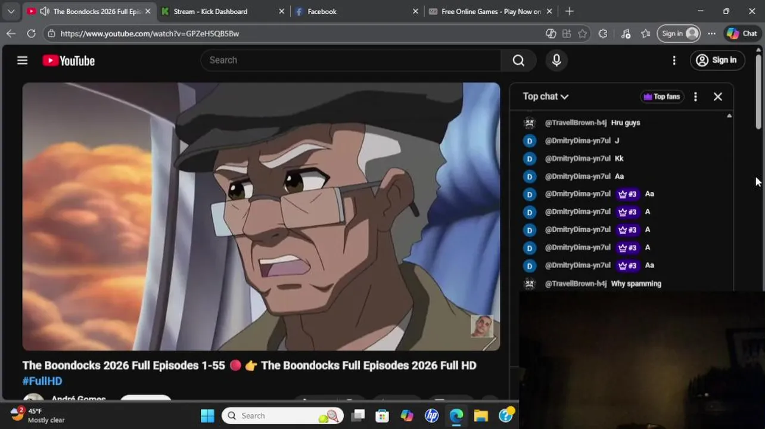Screen dimensions: 765x429
Task: Click the Copilot page icon in address bar
Action: (x=551, y=33)
